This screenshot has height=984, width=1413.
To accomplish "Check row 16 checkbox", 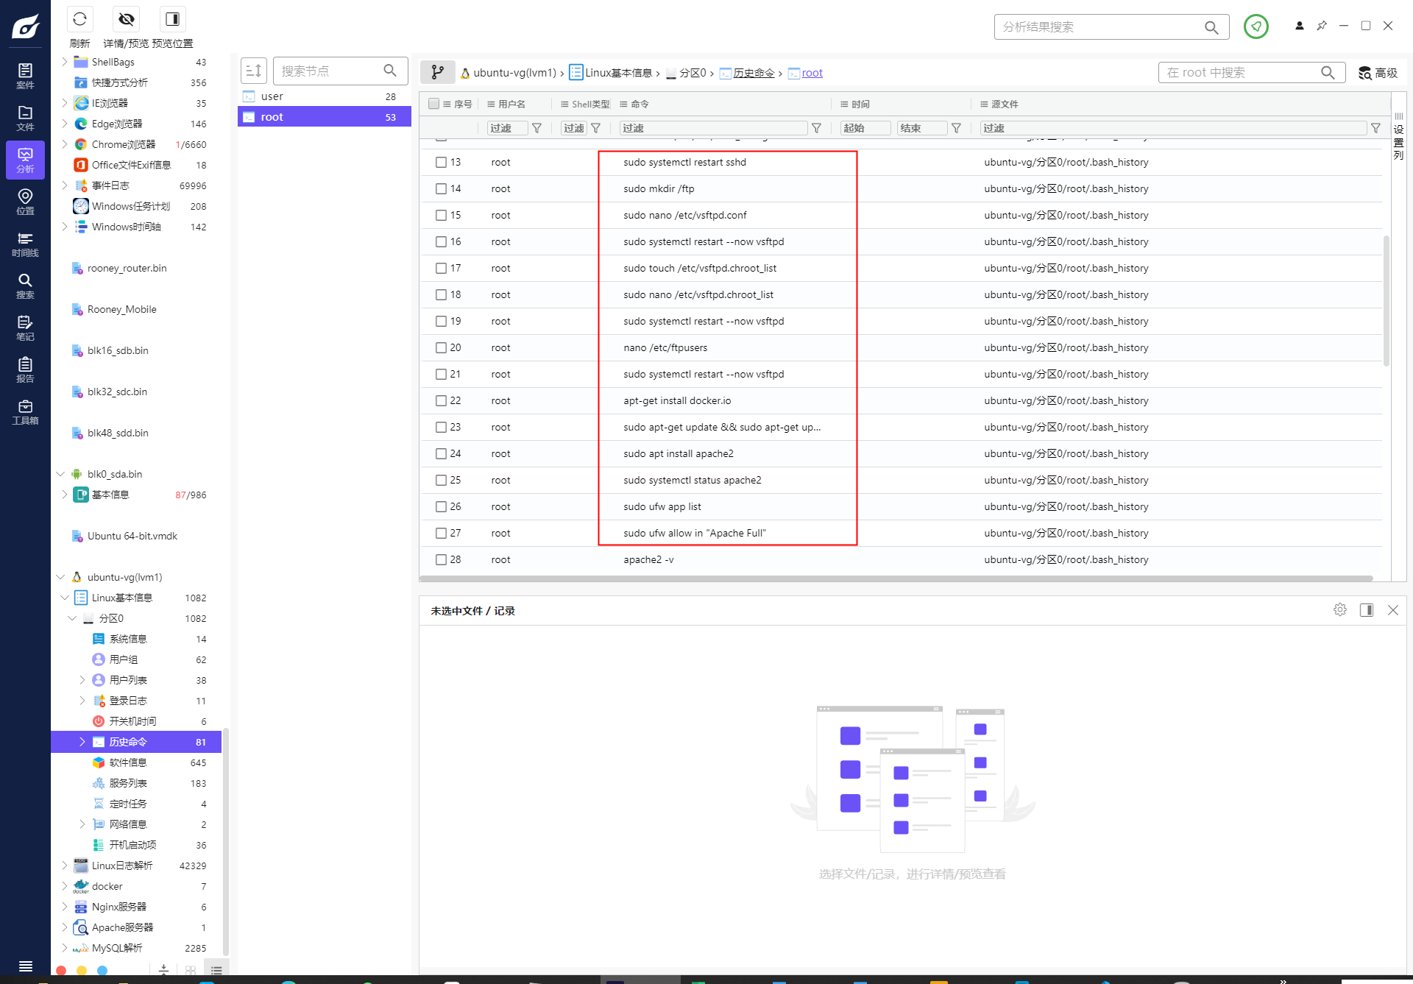I will click(x=441, y=241).
